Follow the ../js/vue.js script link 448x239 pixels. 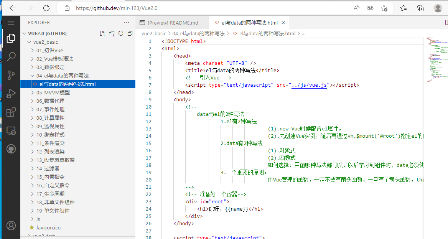pos(309,85)
